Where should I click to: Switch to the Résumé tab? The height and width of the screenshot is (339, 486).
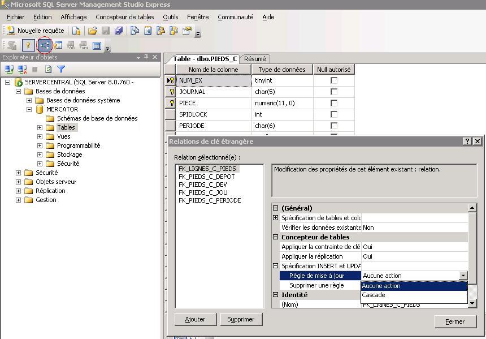point(255,59)
